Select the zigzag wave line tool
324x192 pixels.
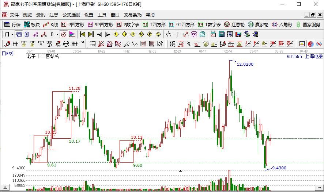point(135,44)
